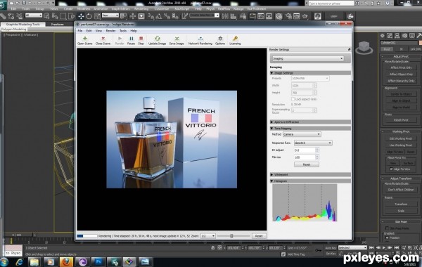Select the Move tool in 3ds Max toolbar
This screenshot has height=267, width=422.
81,16
